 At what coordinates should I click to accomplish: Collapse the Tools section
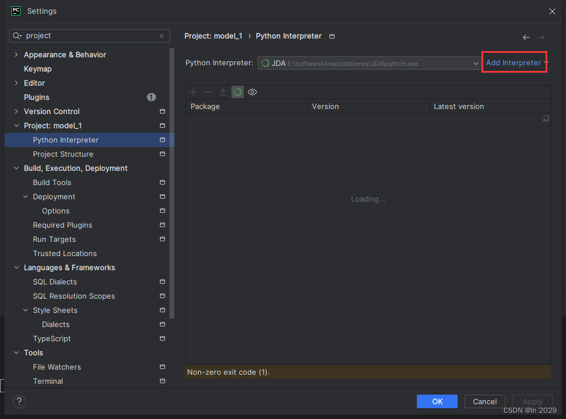point(16,353)
